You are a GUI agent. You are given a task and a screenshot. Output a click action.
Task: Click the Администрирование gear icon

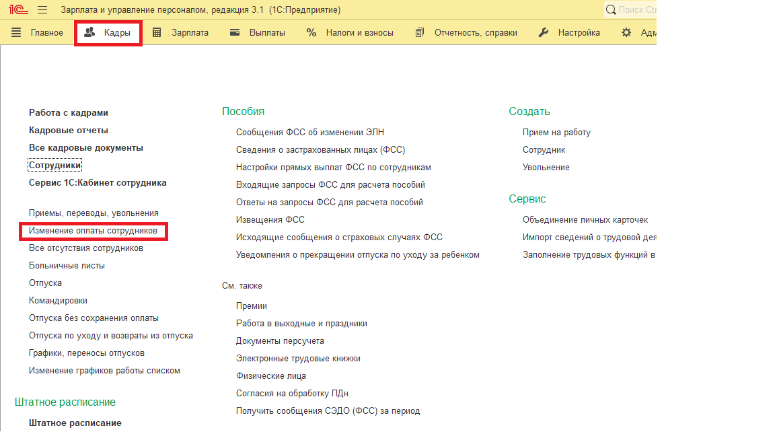pyautogui.click(x=626, y=32)
